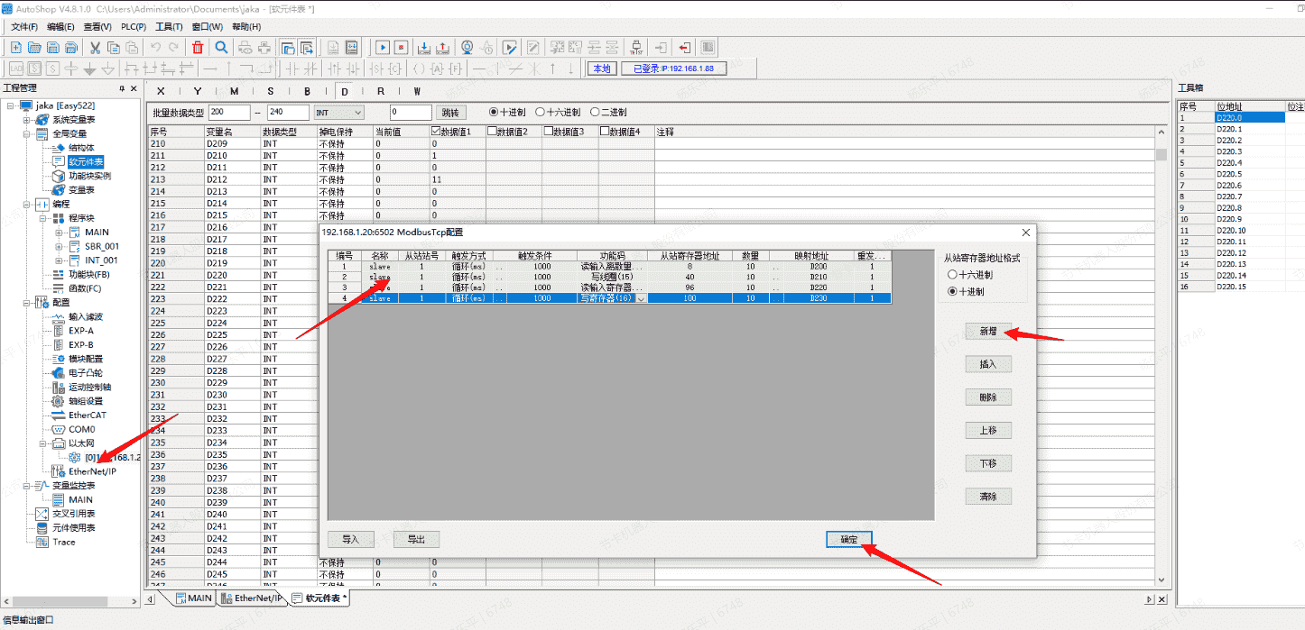Click the Download to PLC icon

coord(425,47)
